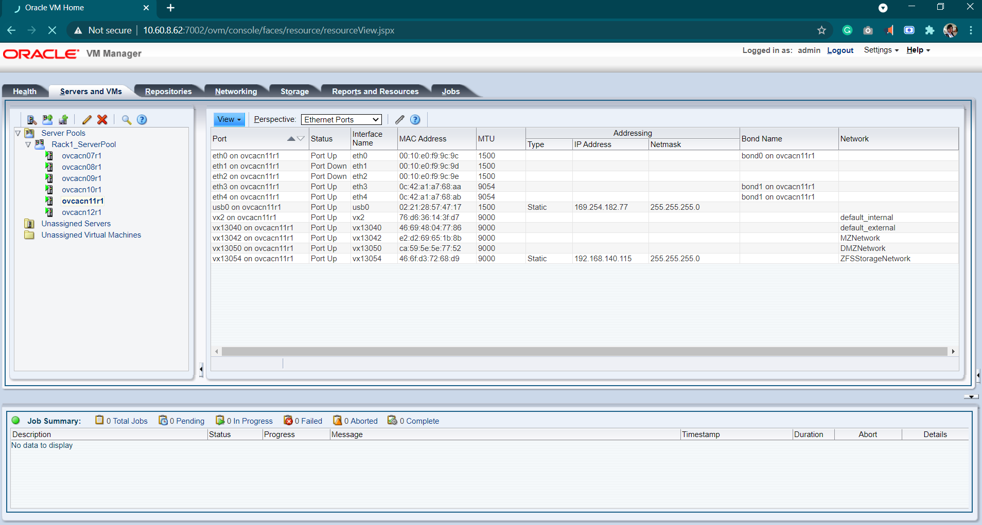
Task: Click the Discover Servers toolbar icon
Action: coord(32,120)
